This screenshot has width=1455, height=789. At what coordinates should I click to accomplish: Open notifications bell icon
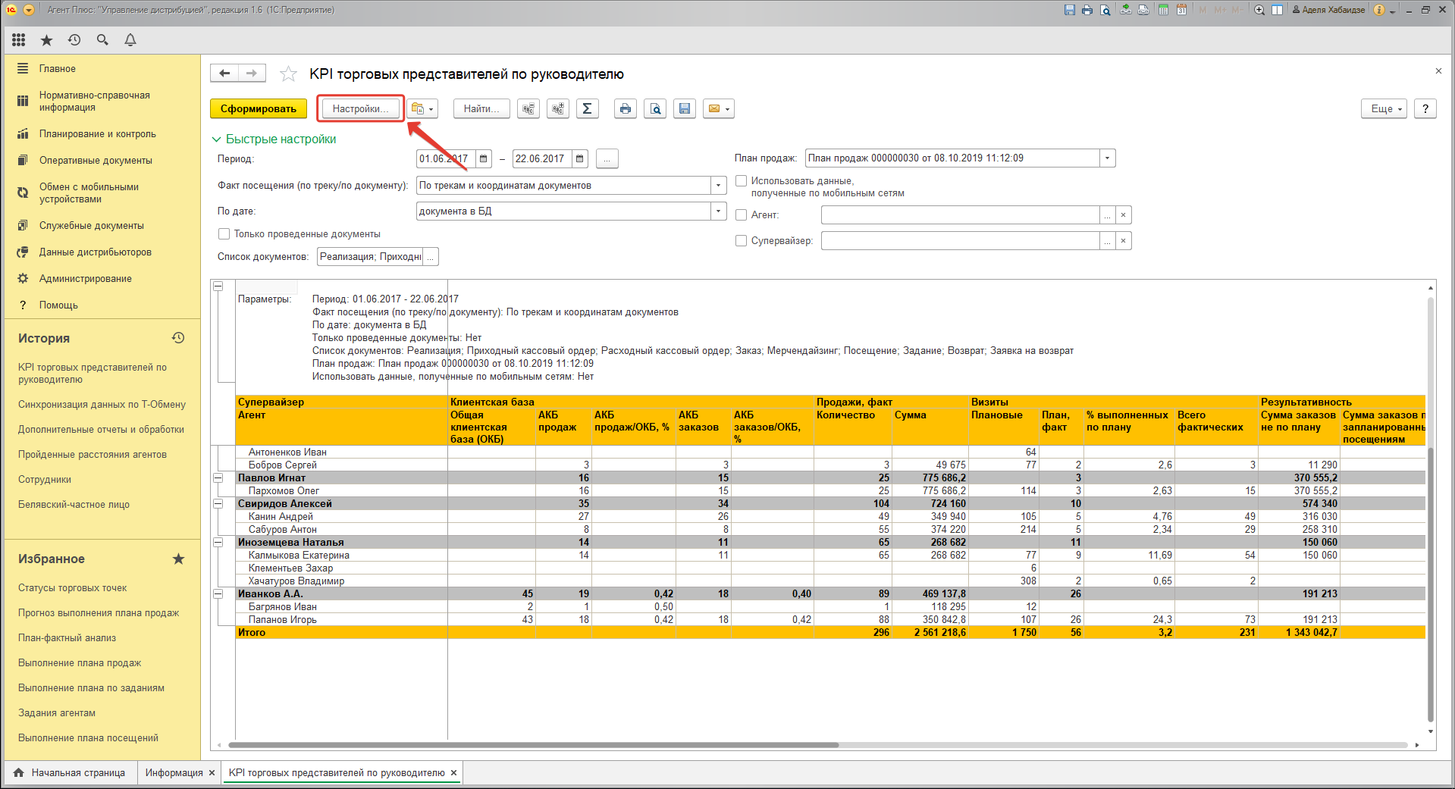[x=130, y=40]
